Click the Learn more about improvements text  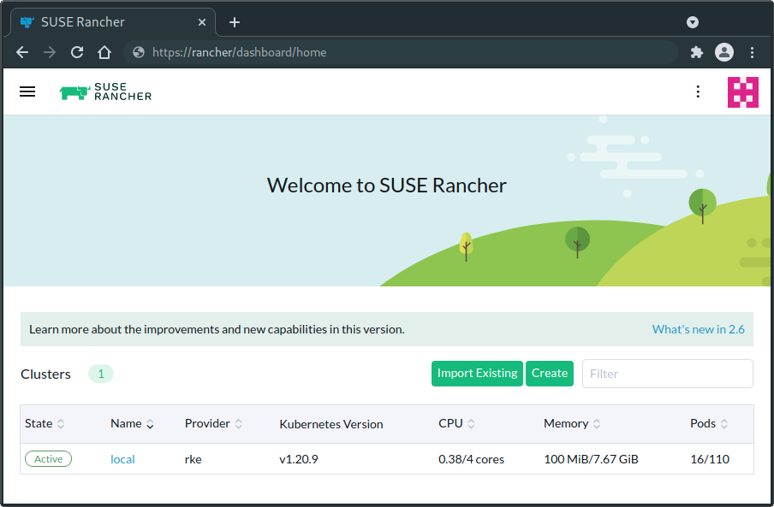coord(217,329)
